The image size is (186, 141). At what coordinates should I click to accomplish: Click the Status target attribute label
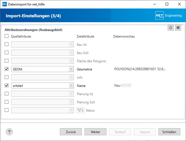[90, 110]
